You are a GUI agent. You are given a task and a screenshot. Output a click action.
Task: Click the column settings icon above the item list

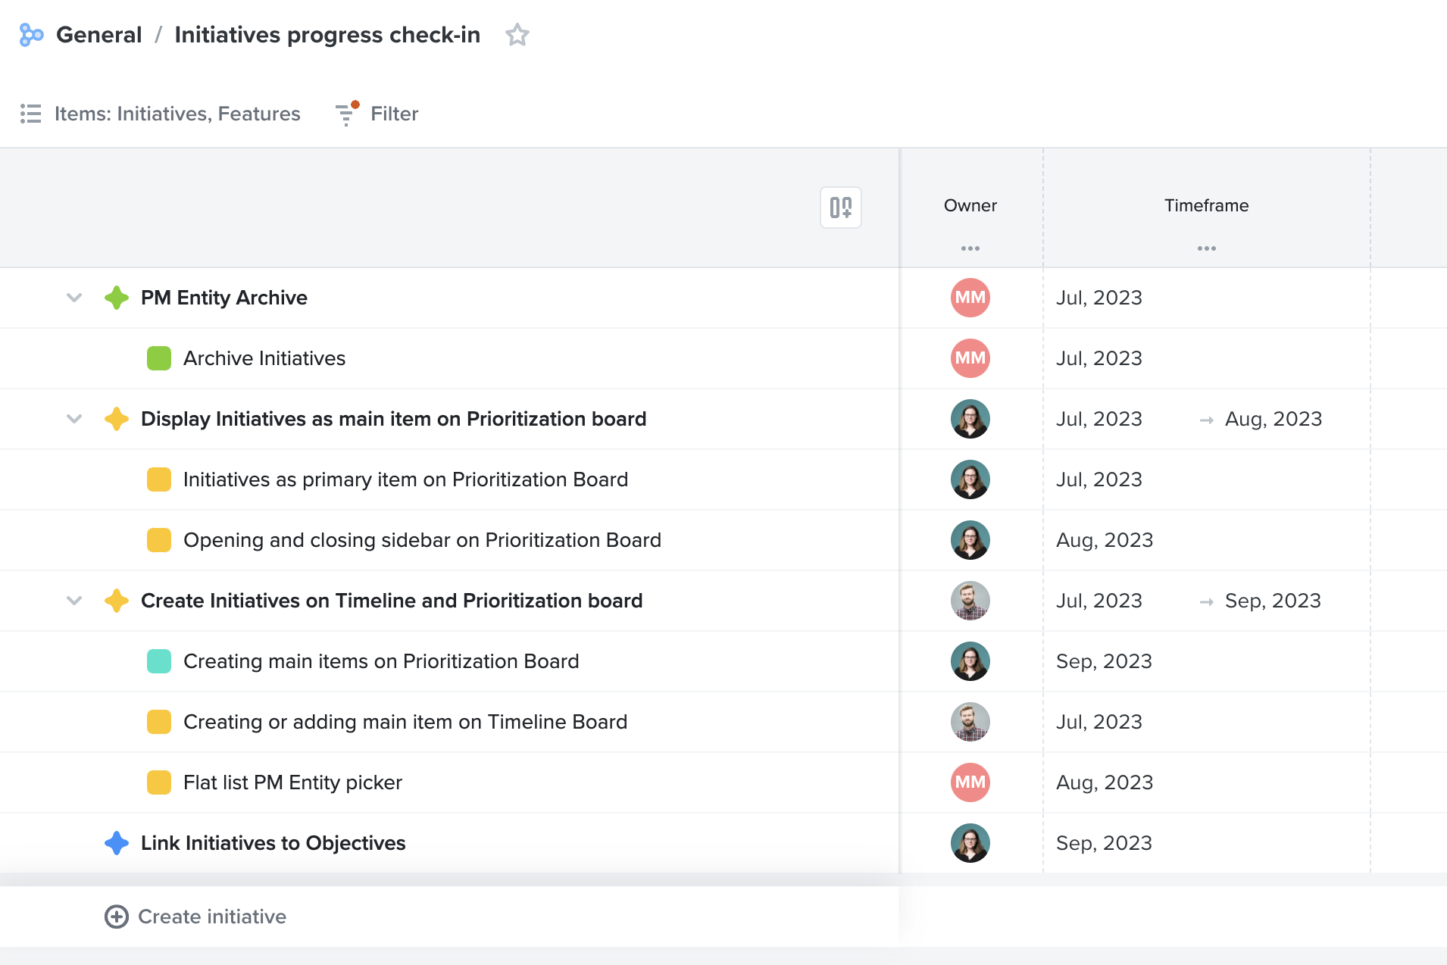841,207
